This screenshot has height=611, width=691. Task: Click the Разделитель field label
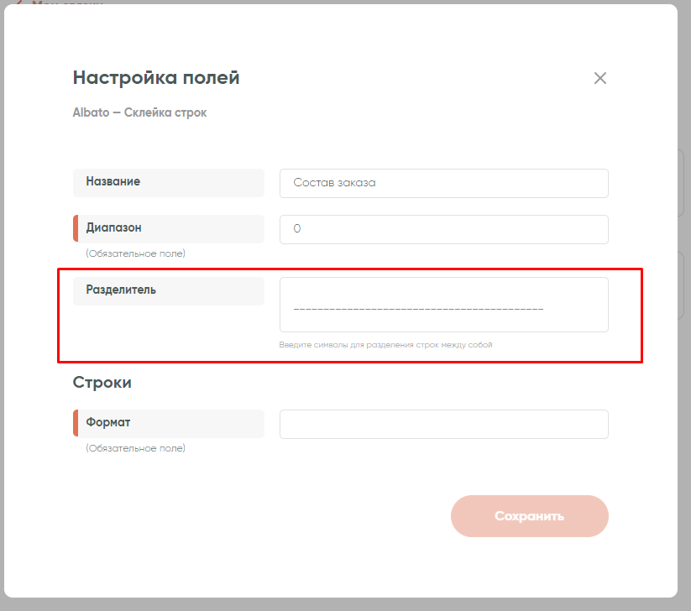(x=121, y=290)
